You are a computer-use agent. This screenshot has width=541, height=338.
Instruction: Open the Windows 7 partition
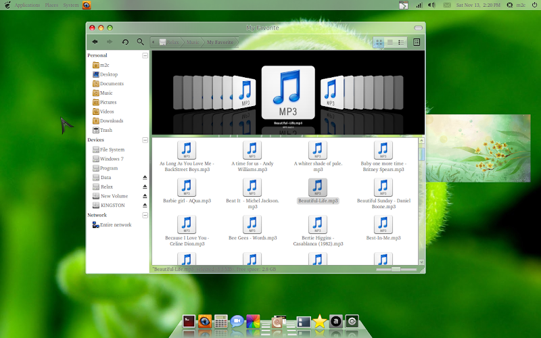[108, 159]
